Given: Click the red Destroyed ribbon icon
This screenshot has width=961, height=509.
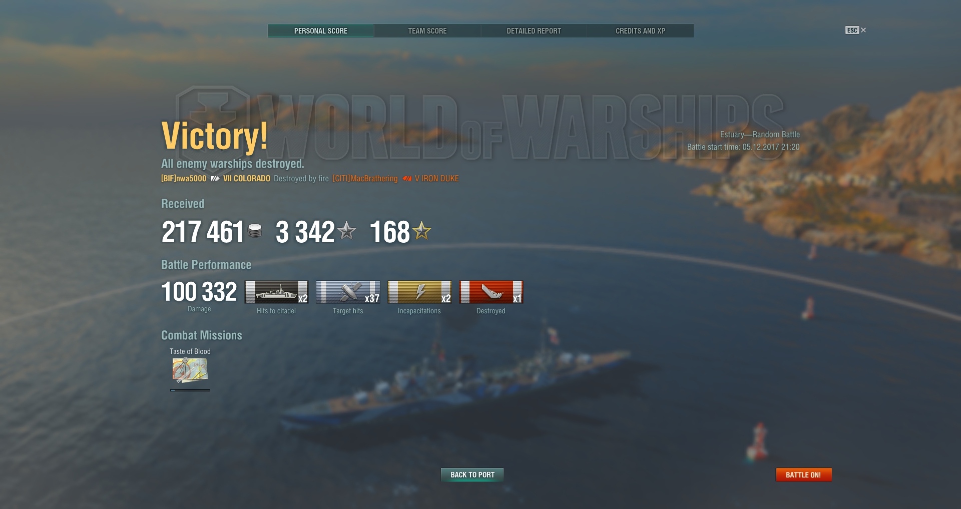Looking at the screenshot, I should 491,292.
